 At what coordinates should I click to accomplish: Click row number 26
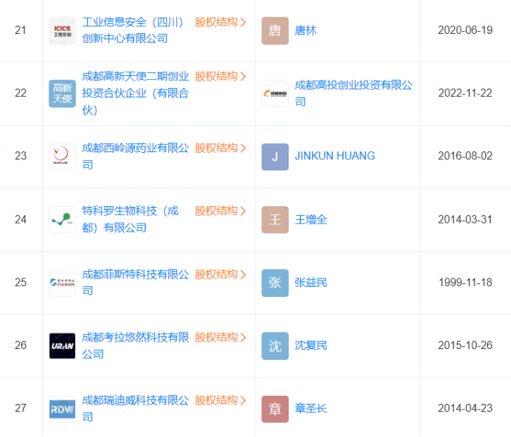click(20, 345)
